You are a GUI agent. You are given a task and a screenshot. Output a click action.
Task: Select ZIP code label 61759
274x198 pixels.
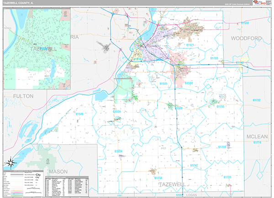222,147
